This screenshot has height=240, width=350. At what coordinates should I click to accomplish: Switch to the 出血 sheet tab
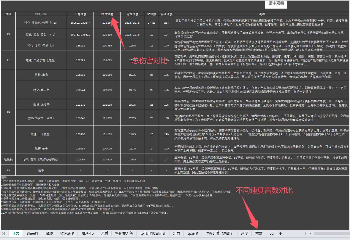(x=177, y=233)
